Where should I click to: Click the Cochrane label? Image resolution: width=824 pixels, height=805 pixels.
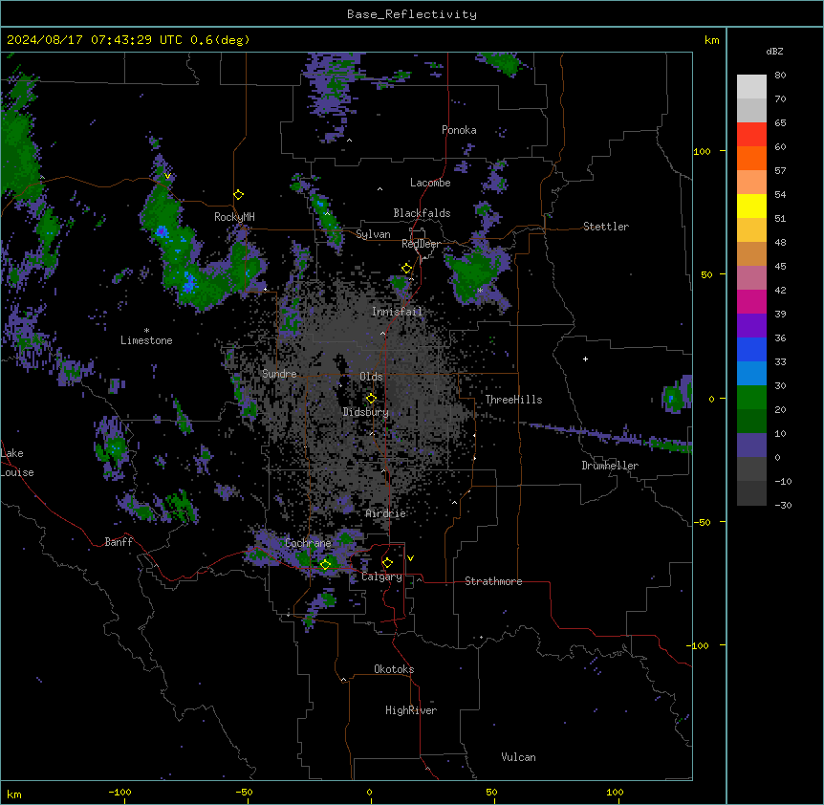pos(308,543)
